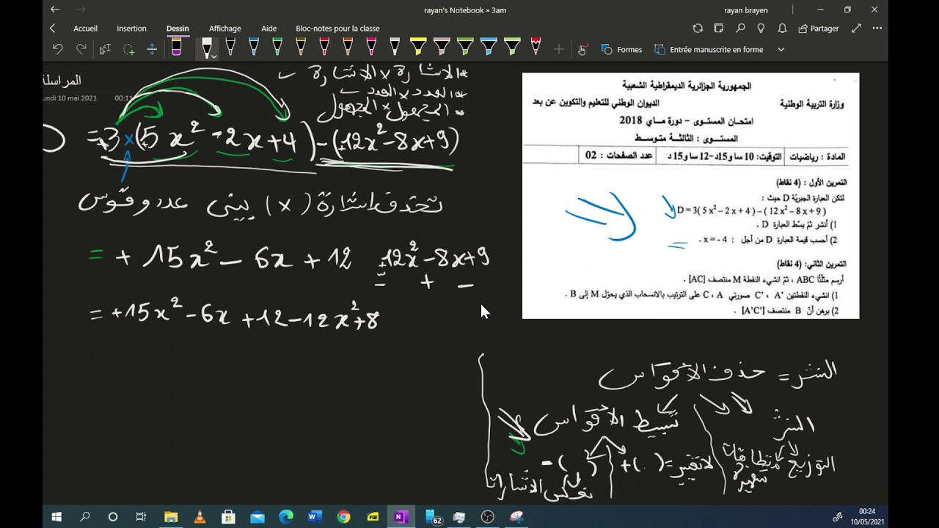939x528 pixels.
Task: Add a new pen with plus button
Action: [x=559, y=49]
